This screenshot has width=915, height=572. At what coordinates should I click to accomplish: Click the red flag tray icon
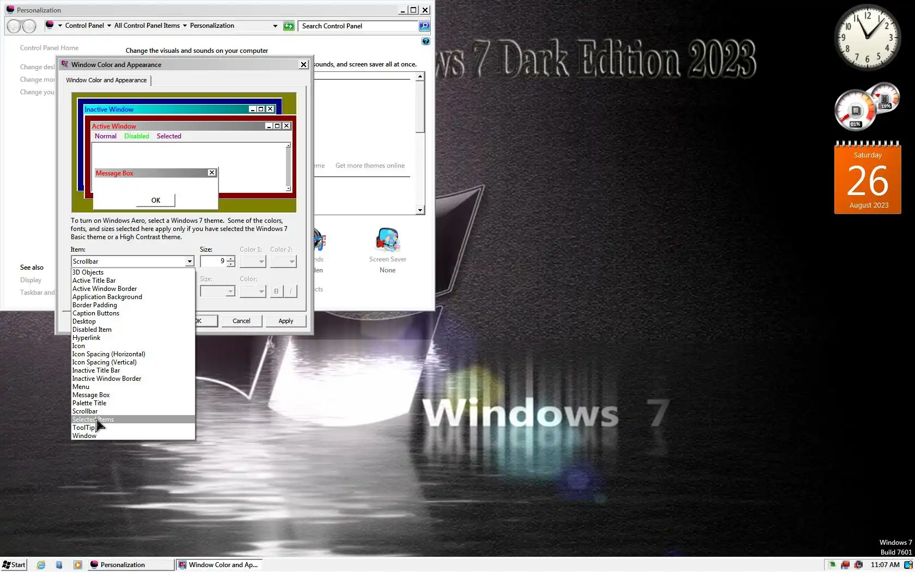coord(845,565)
